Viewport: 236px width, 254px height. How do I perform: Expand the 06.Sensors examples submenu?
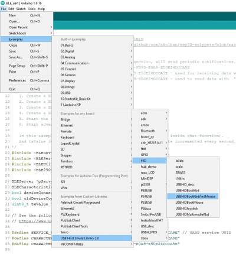point(93,75)
